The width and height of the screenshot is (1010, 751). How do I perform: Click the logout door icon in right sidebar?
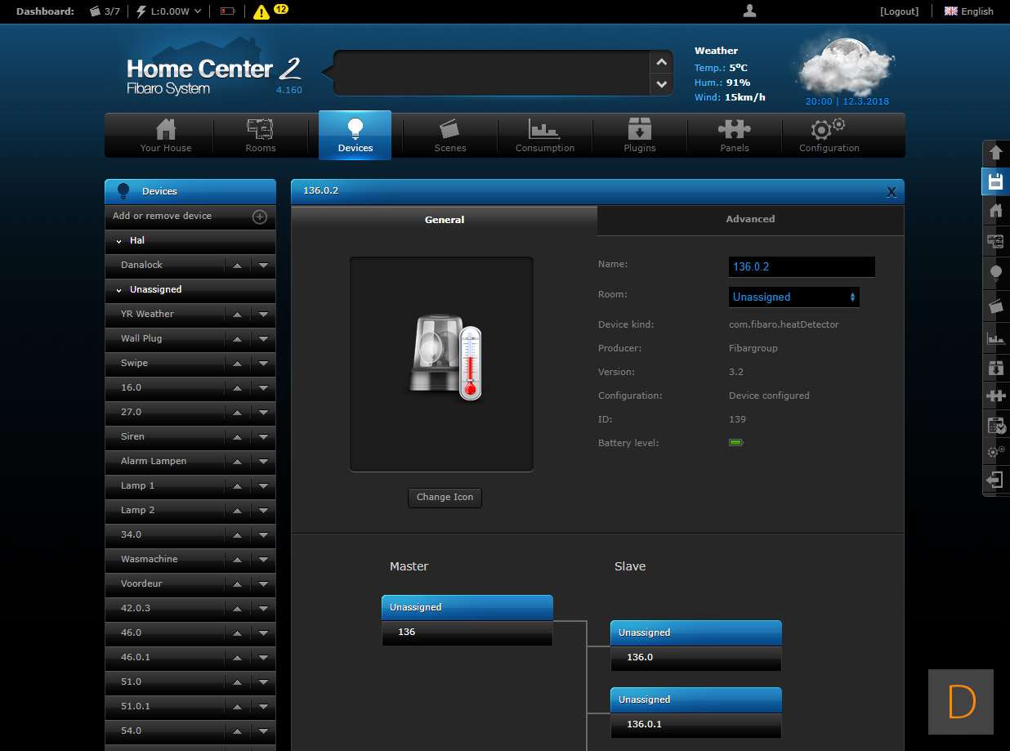pos(995,480)
